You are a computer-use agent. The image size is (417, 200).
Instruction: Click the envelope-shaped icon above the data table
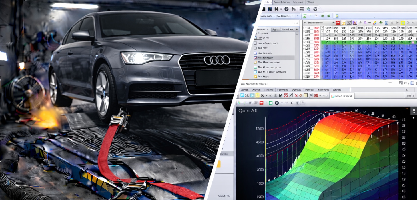pos(349,23)
